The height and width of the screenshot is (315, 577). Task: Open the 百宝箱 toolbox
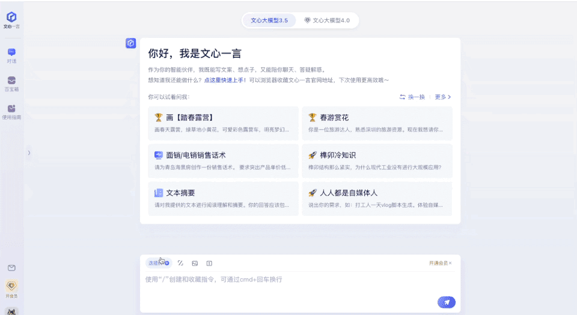click(x=11, y=84)
